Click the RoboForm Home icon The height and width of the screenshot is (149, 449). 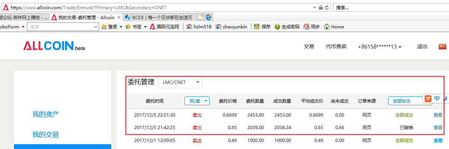click(326, 26)
